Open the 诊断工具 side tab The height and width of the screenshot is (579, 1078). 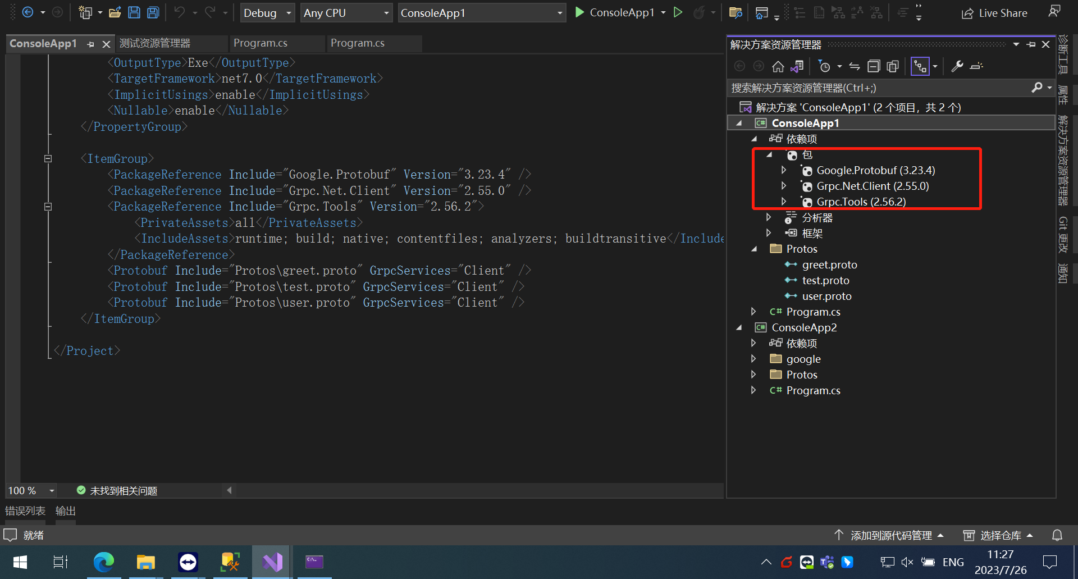1063,54
